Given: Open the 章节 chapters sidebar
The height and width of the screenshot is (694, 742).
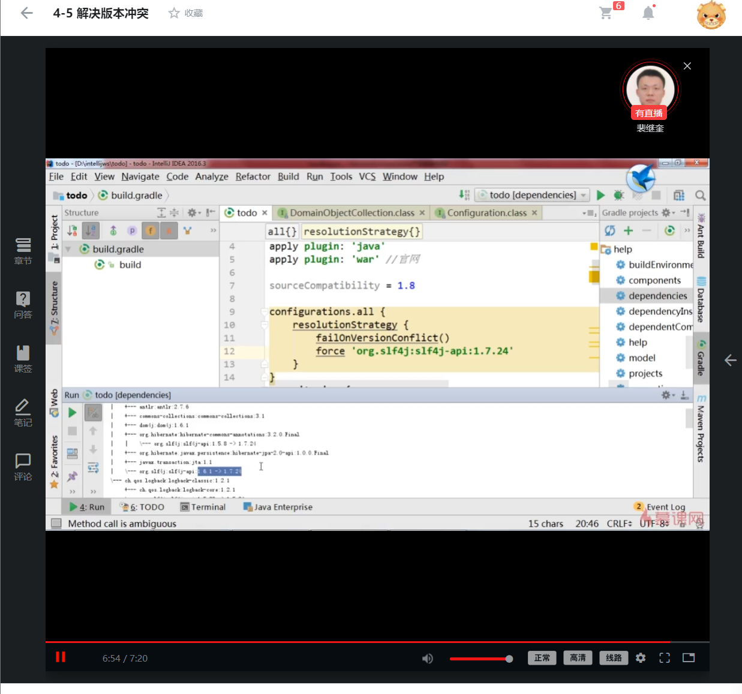Looking at the screenshot, I should [x=23, y=251].
